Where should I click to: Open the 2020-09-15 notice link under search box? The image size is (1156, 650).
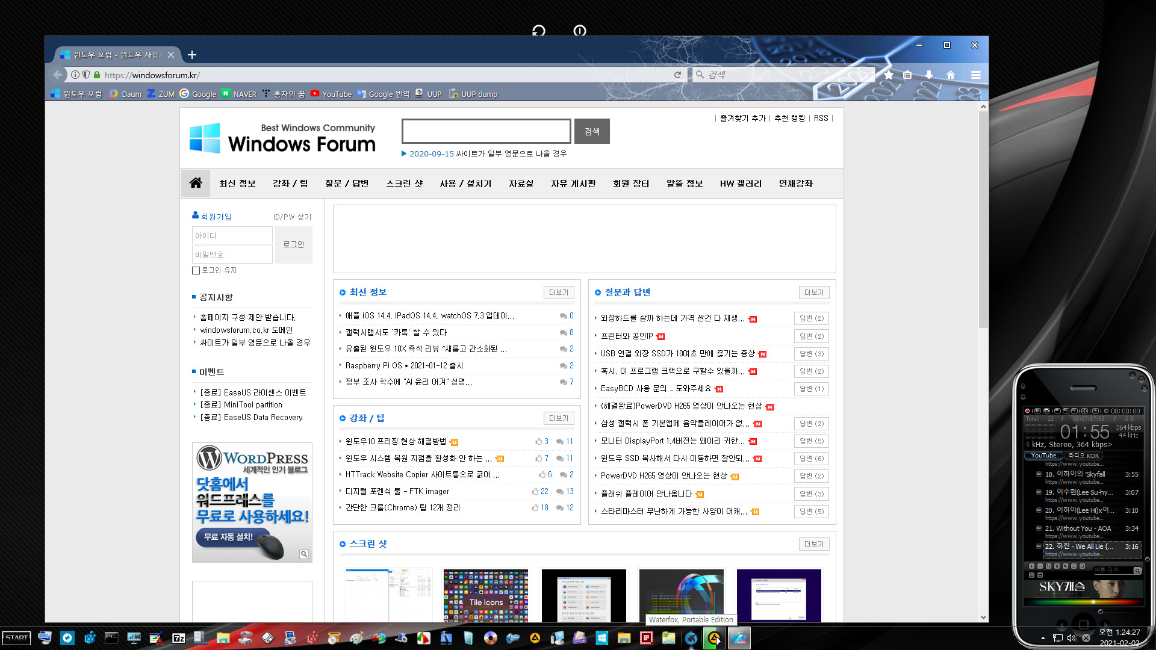487,153
